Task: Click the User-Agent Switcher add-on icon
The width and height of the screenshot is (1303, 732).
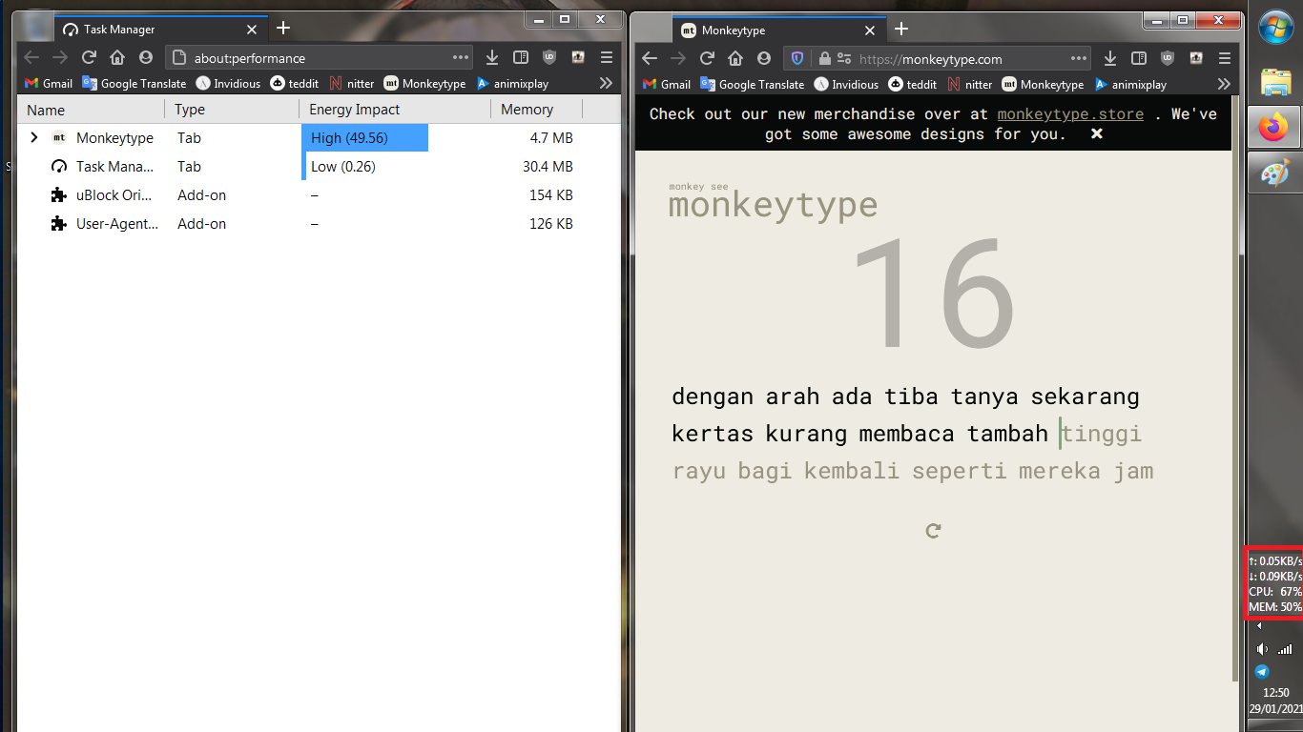Action: (x=1195, y=58)
